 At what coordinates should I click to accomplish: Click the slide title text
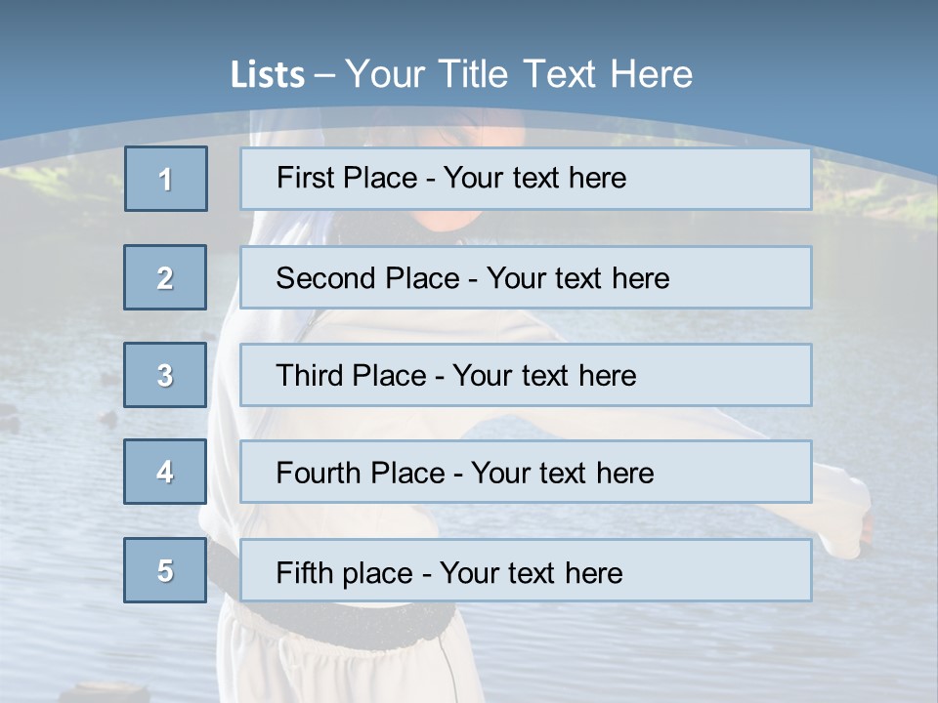[x=461, y=74]
